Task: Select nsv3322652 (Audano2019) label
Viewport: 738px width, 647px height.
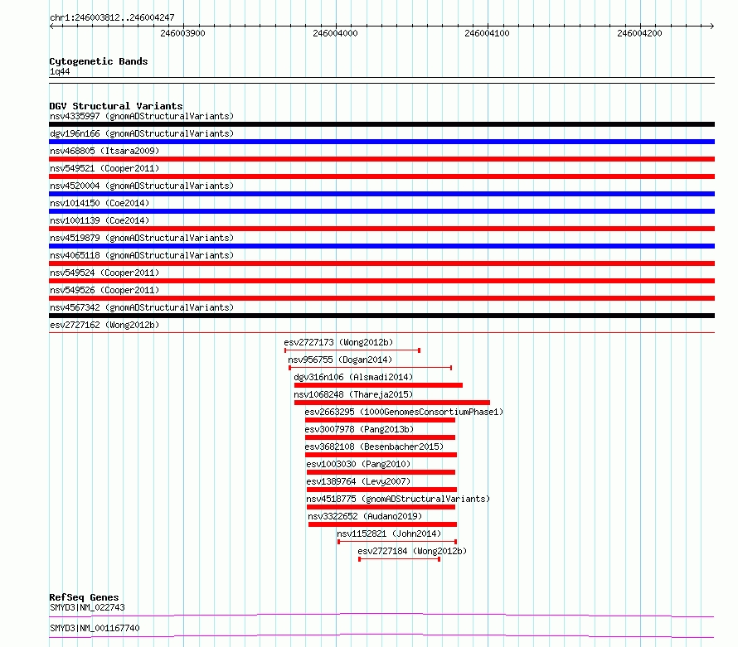Action: coord(365,516)
